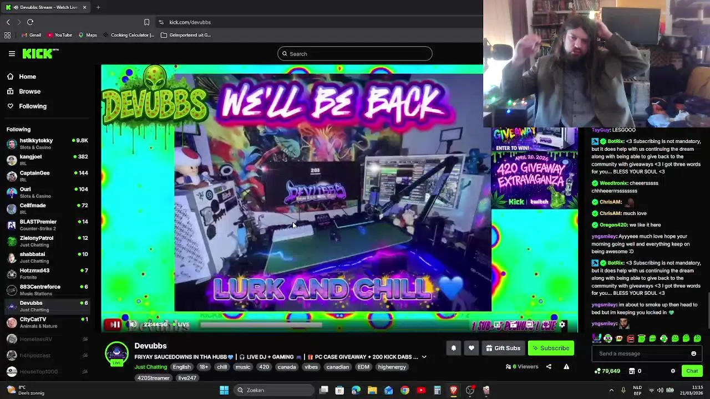Click the Kick search field
This screenshot has width=710, height=399.
tap(355, 54)
